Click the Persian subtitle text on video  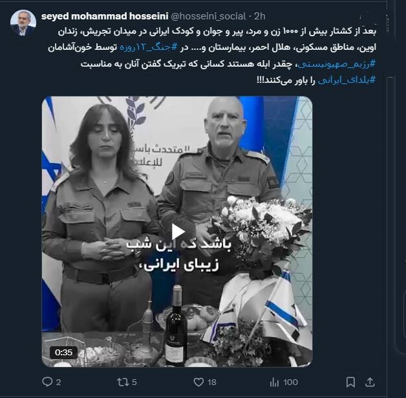tap(178, 255)
